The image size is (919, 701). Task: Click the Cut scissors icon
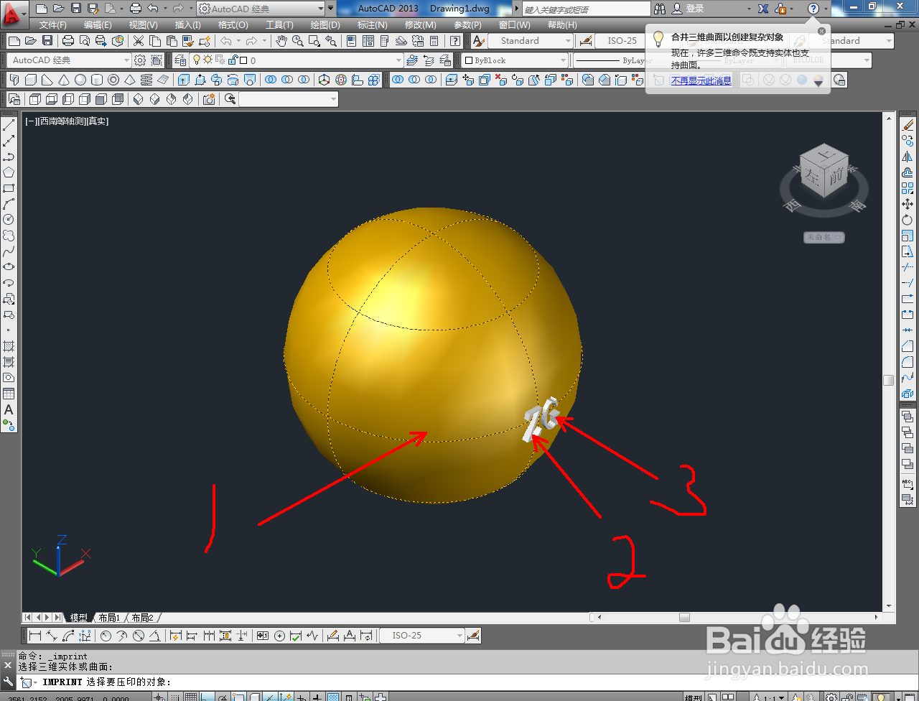(139, 41)
